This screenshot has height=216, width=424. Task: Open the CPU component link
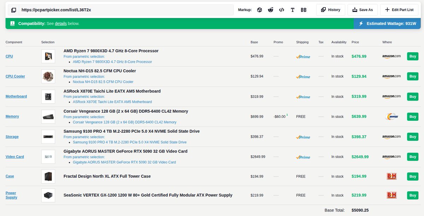tap(9, 56)
